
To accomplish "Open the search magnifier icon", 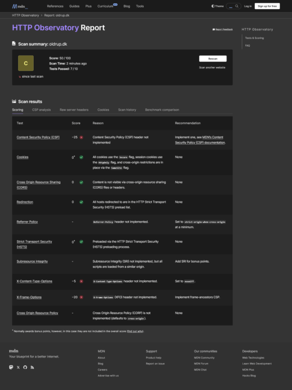I will [x=237, y=6].
